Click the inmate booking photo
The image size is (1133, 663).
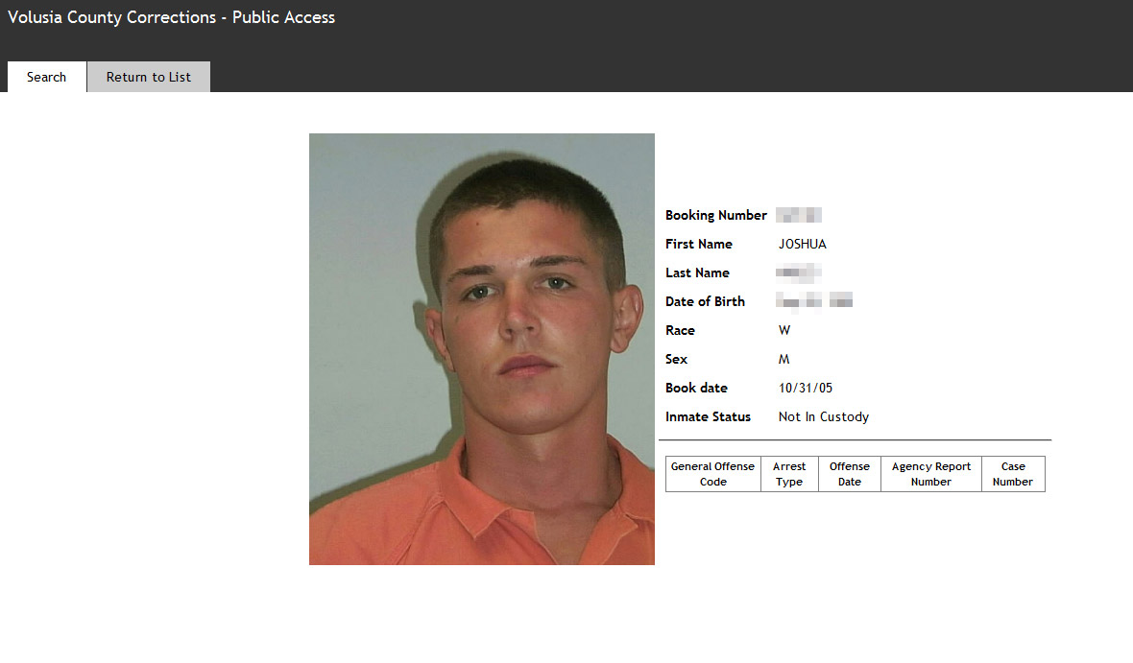pyautogui.click(x=482, y=349)
